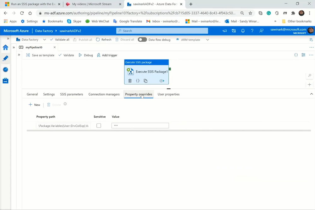Open pipeline more options ellipsis
Viewport: 315px width, 210px height.
tap(311, 55)
